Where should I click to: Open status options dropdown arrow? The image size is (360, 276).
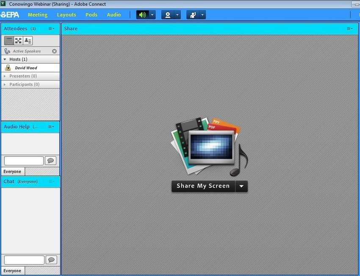point(202,15)
